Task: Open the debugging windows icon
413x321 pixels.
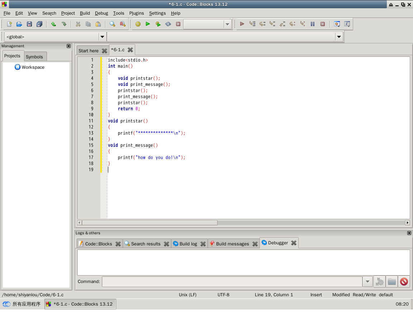Action: 337,24
